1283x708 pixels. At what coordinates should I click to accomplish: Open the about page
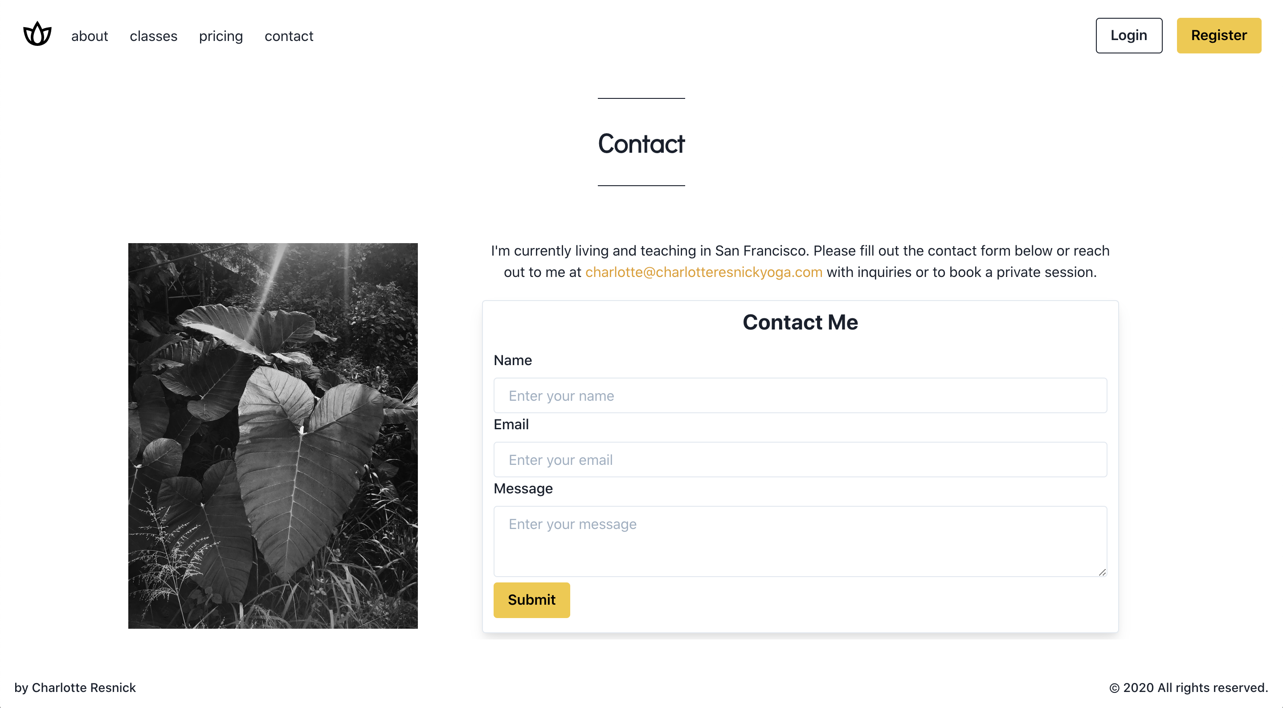tap(90, 36)
